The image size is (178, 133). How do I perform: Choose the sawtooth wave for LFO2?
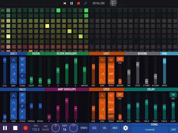(102, 109)
